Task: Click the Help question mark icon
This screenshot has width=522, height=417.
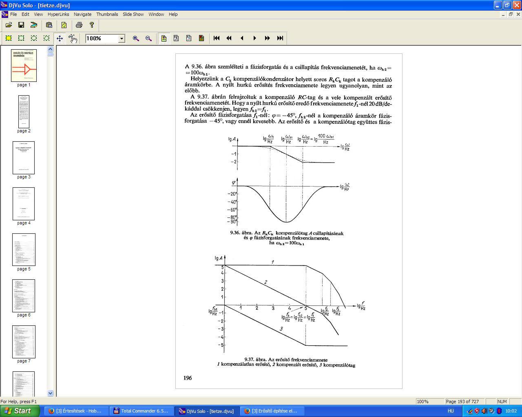Action: pyautogui.click(x=92, y=25)
